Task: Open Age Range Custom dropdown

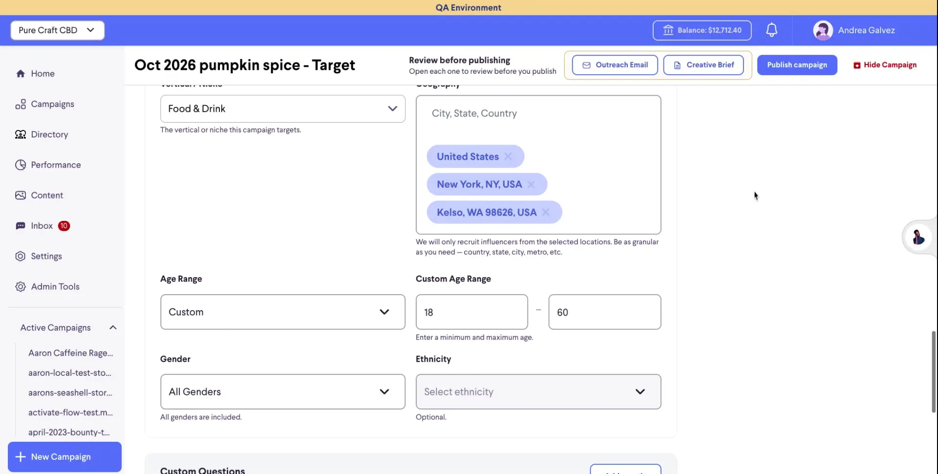Action: pyautogui.click(x=282, y=312)
